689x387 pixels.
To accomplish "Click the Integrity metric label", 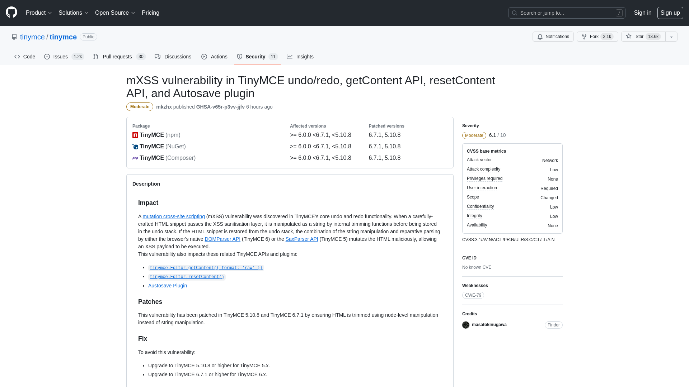I will (474, 216).
